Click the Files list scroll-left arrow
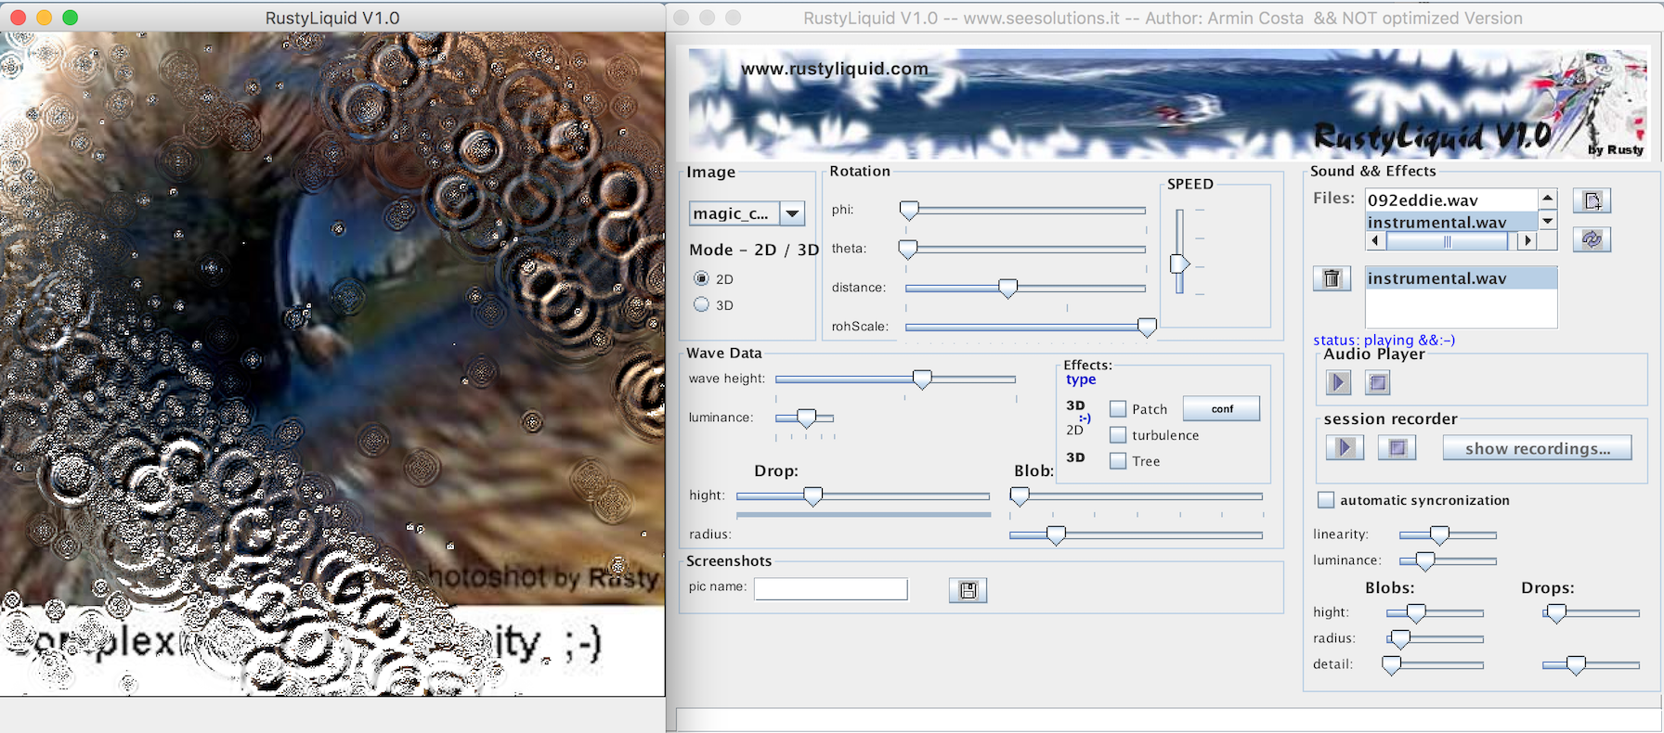 (1375, 241)
